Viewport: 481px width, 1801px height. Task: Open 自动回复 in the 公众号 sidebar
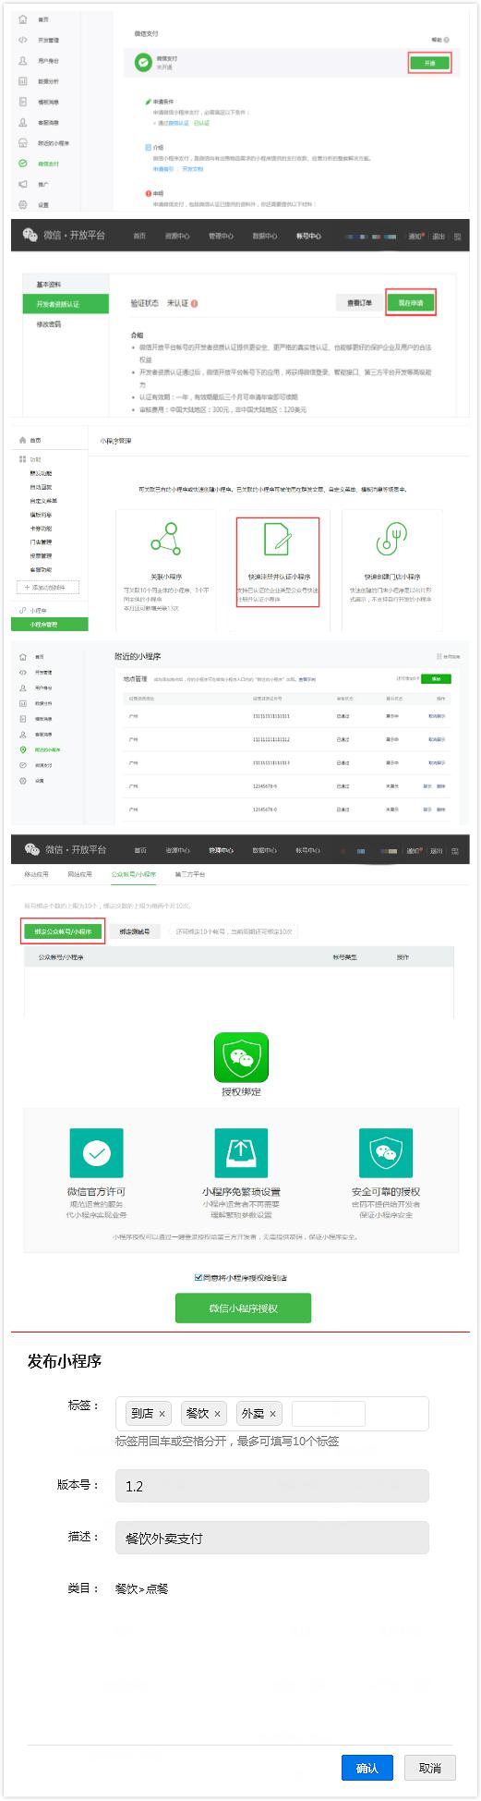click(x=41, y=487)
